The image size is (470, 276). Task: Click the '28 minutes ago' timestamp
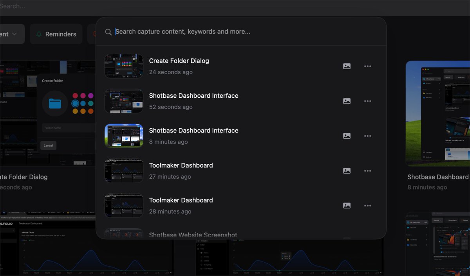pos(170,211)
